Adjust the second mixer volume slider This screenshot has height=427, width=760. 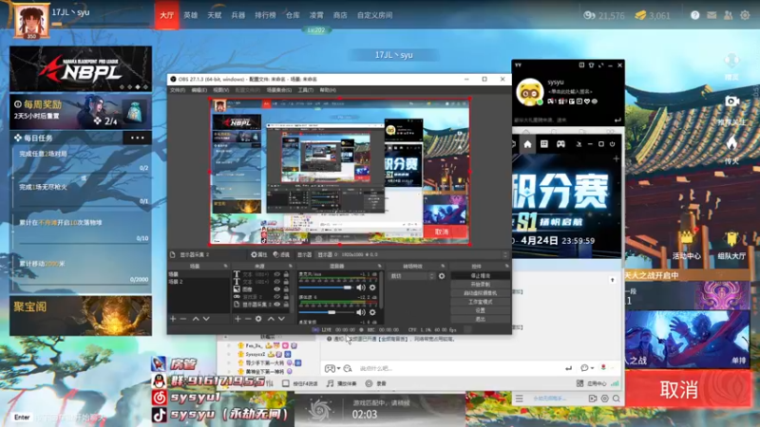tap(326, 312)
